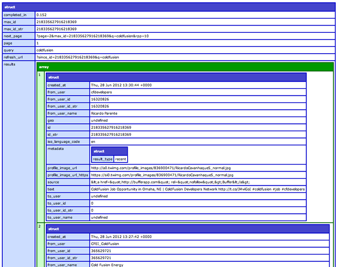Click the max_id_str key label
The height and width of the screenshot is (267, 338).
[x=13, y=29]
